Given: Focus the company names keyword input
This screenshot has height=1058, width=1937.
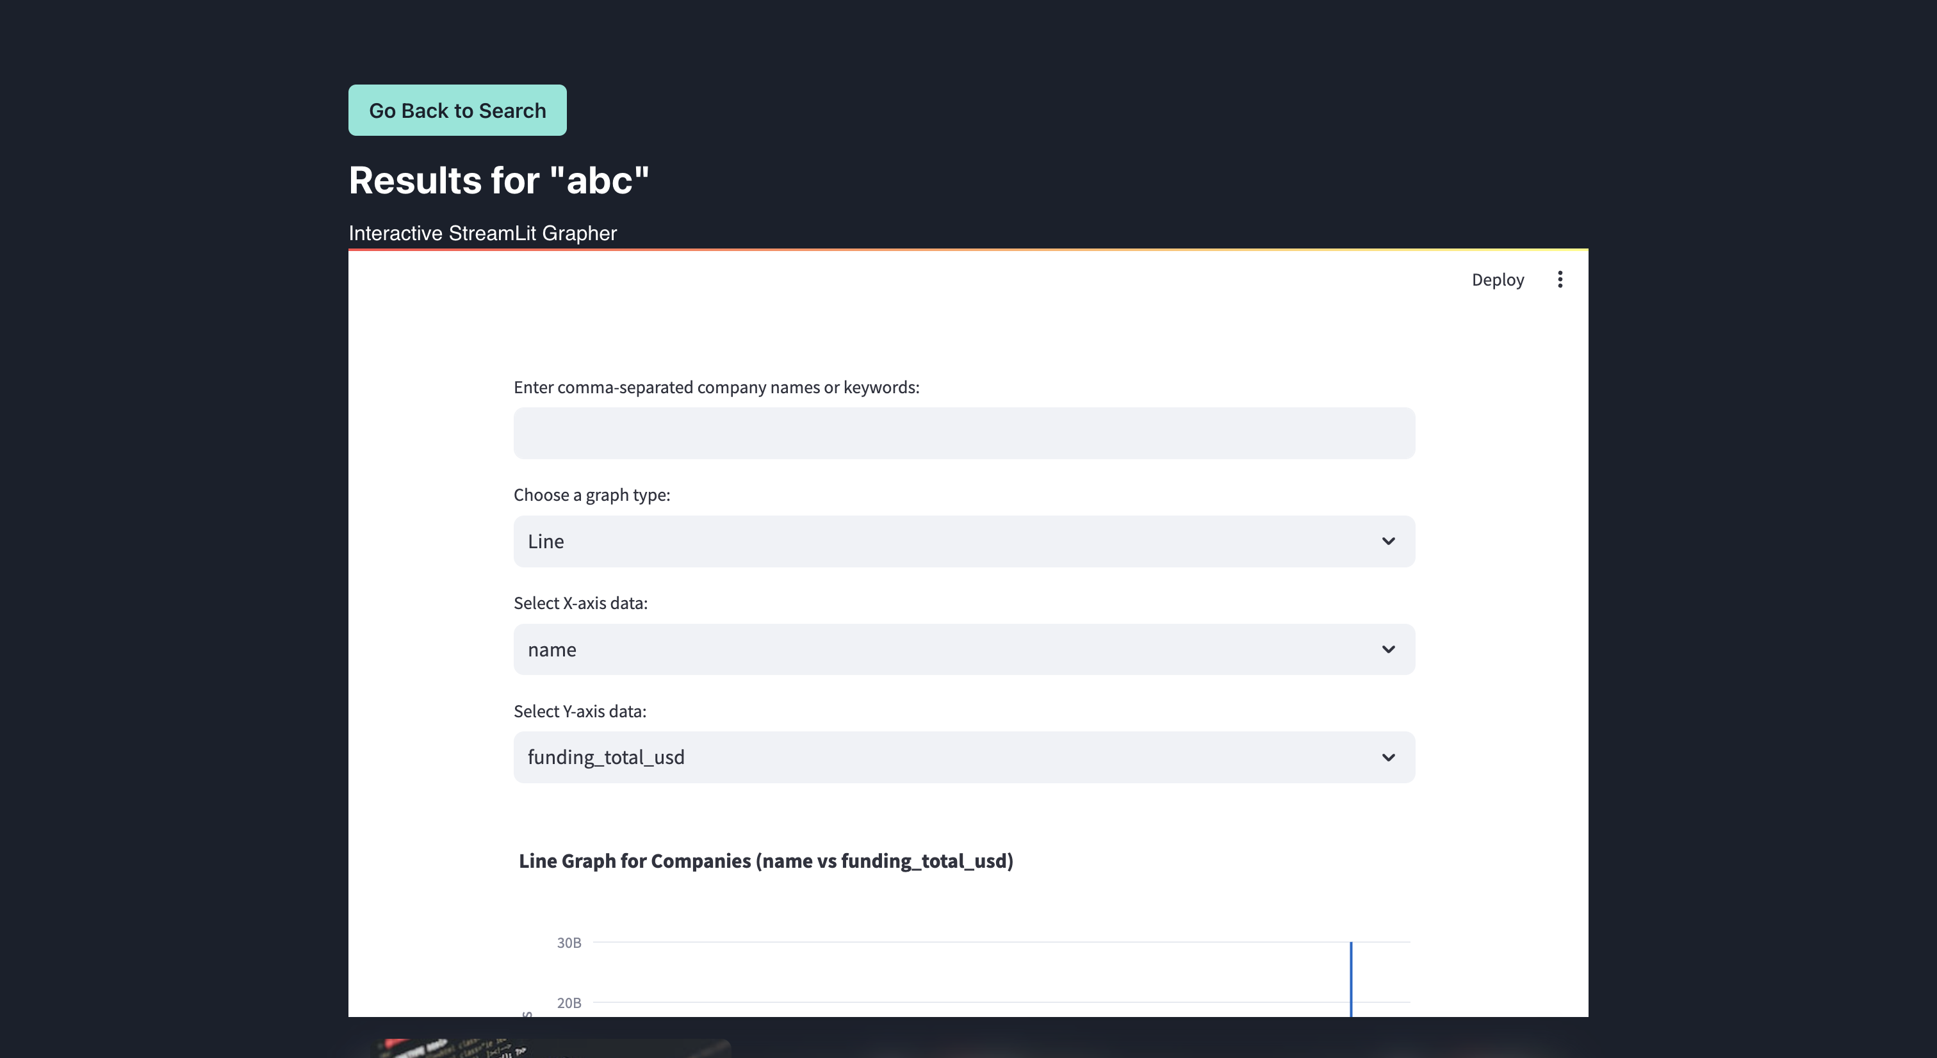Looking at the screenshot, I should tap(963, 433).
